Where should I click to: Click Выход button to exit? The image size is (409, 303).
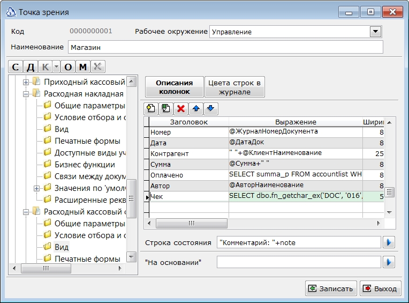click(380, 289)
